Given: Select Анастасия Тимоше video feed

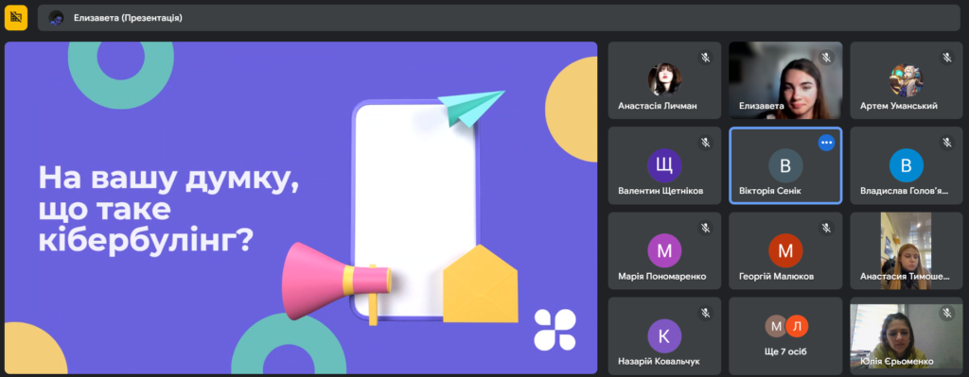Looking at the screenshot, I should coord(907,250).
